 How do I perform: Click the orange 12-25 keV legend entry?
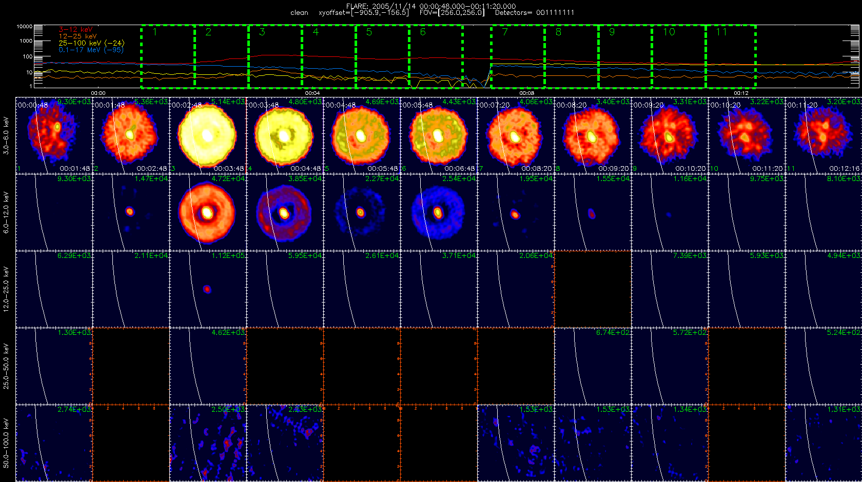click(x=77, y=36)
